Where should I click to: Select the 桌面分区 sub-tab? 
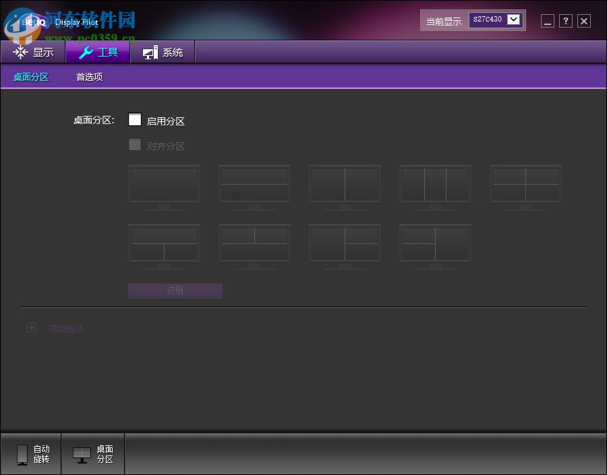coord(30,77)
